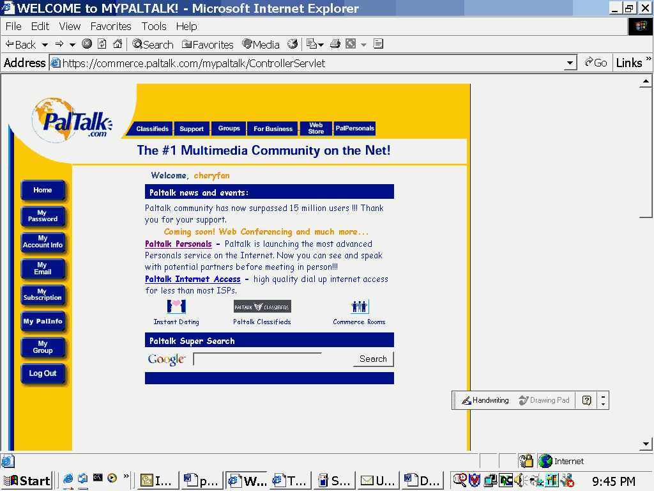Image resolution: width=654 pixels, height=491 pixels.
Task: Click the My Password sidebar button
Action: [43, 216]
